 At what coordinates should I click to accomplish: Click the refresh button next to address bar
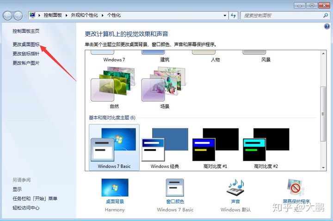pos(233,16)
